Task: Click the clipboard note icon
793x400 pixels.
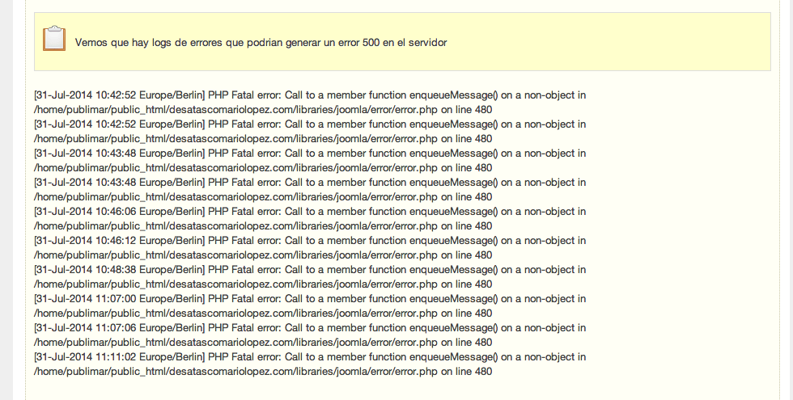Action: click(x=54, y=39)
